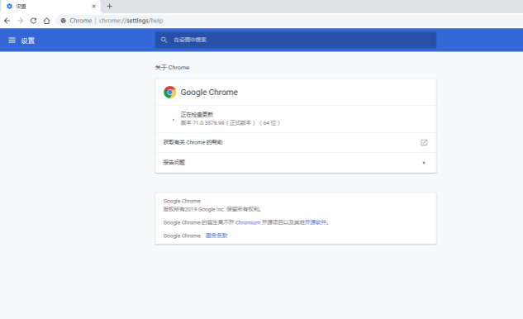Click the 正在检查更新 status text
Viewport: 523px width, 319px height.
point(197,114)
